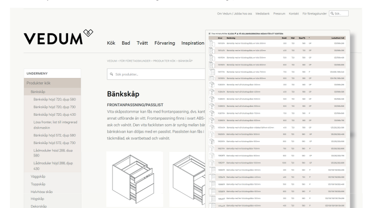
Task: Click the top-right Sök search box
Action: (339, 13)
